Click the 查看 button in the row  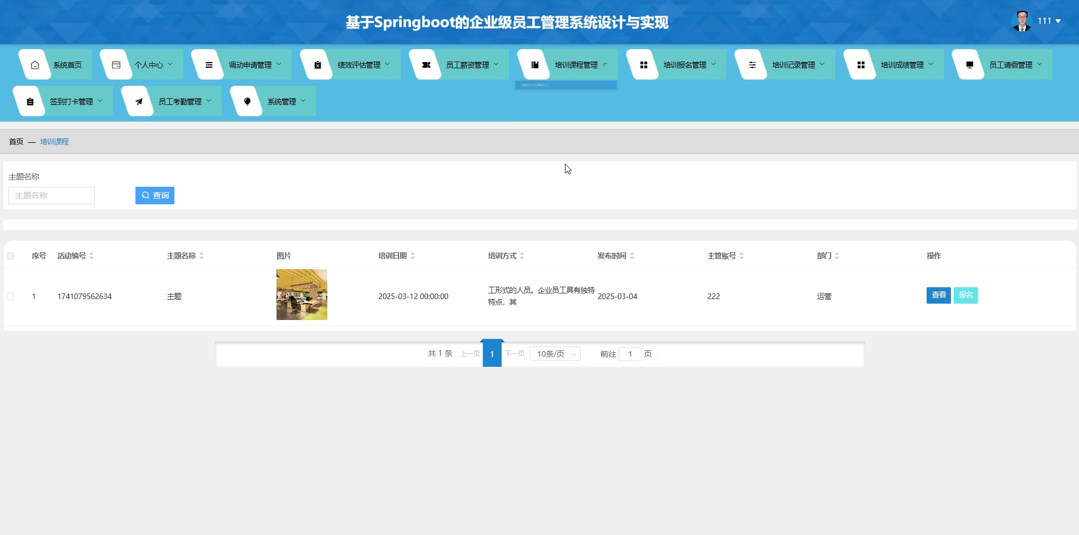click(x=938, y=295)
